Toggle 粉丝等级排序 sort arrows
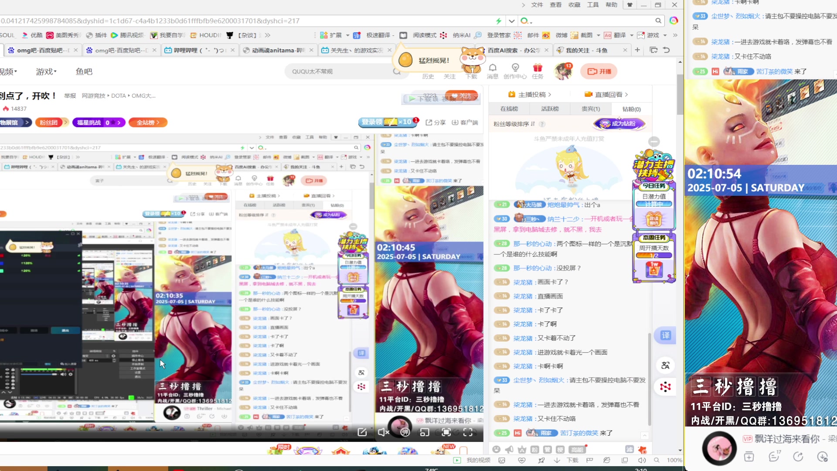 [x=533, y=124]
